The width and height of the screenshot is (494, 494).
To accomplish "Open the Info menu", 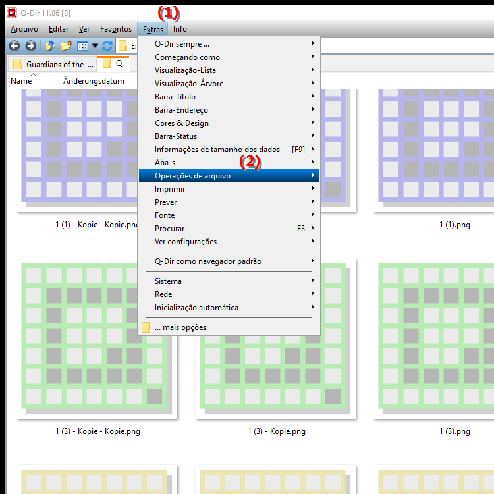I will pos(180,29).
